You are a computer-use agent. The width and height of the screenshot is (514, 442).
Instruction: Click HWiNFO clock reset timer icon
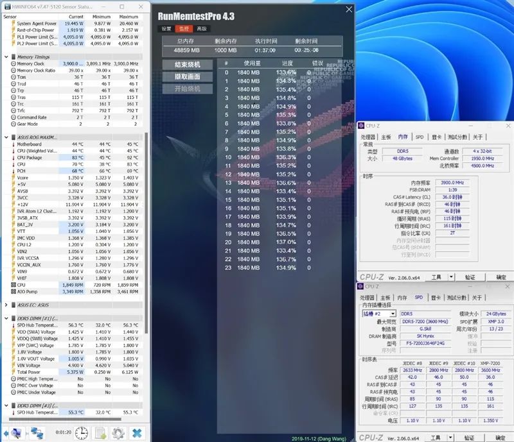(x=82, y=433)
